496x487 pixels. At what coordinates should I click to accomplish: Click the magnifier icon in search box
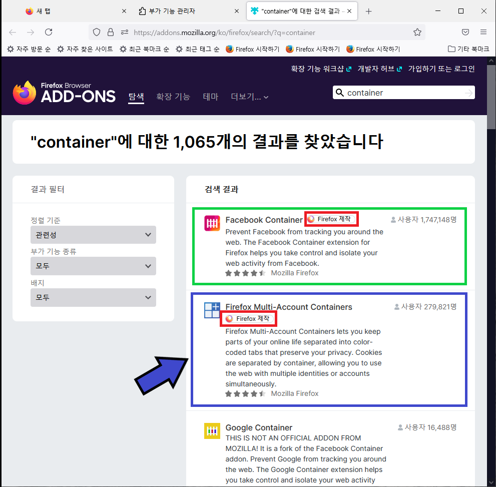tap(340, 93)
